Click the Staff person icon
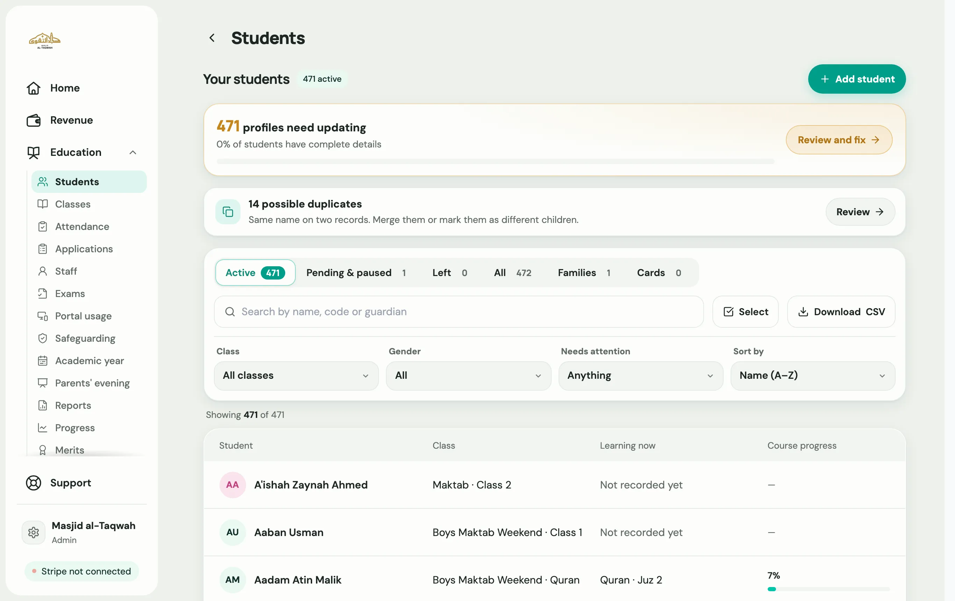 point(42,271)
